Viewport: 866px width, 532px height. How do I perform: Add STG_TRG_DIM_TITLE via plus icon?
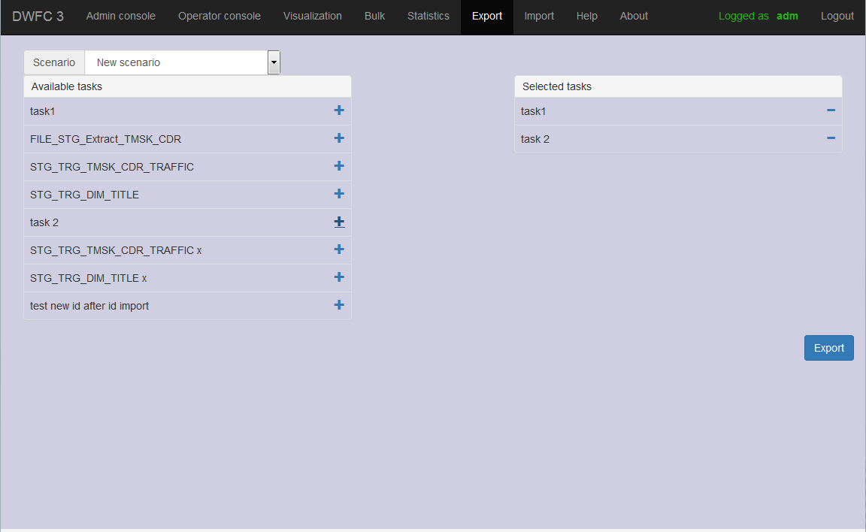coord(339,194)
